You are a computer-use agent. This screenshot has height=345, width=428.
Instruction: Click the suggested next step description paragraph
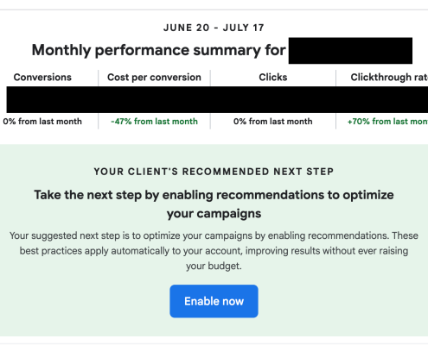(x=214, y=251)
